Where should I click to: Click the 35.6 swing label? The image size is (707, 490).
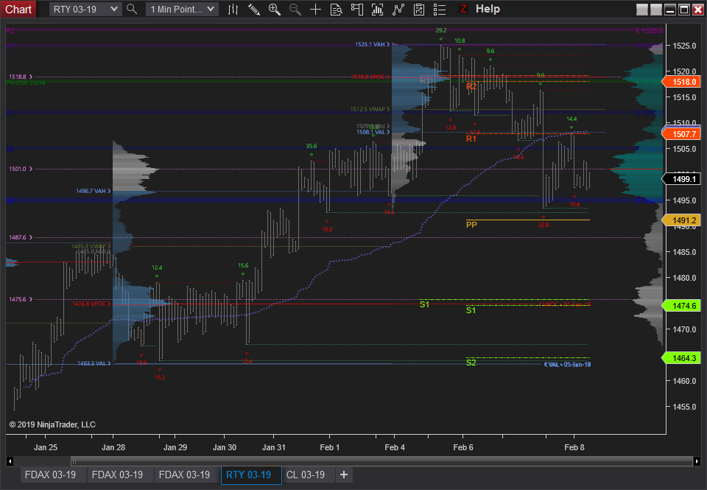click(x=311, y=146)
